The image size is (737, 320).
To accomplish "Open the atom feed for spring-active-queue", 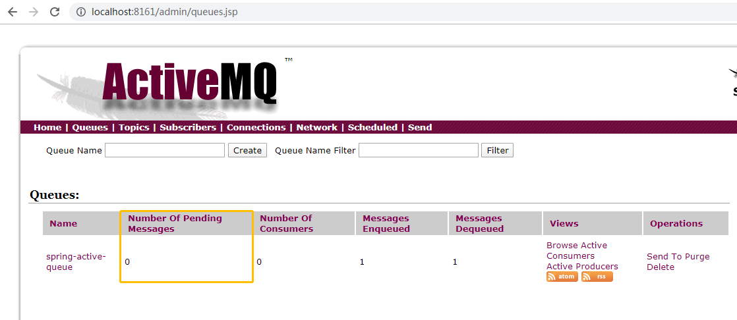I will pyautogui.click(x=562, y=277).
